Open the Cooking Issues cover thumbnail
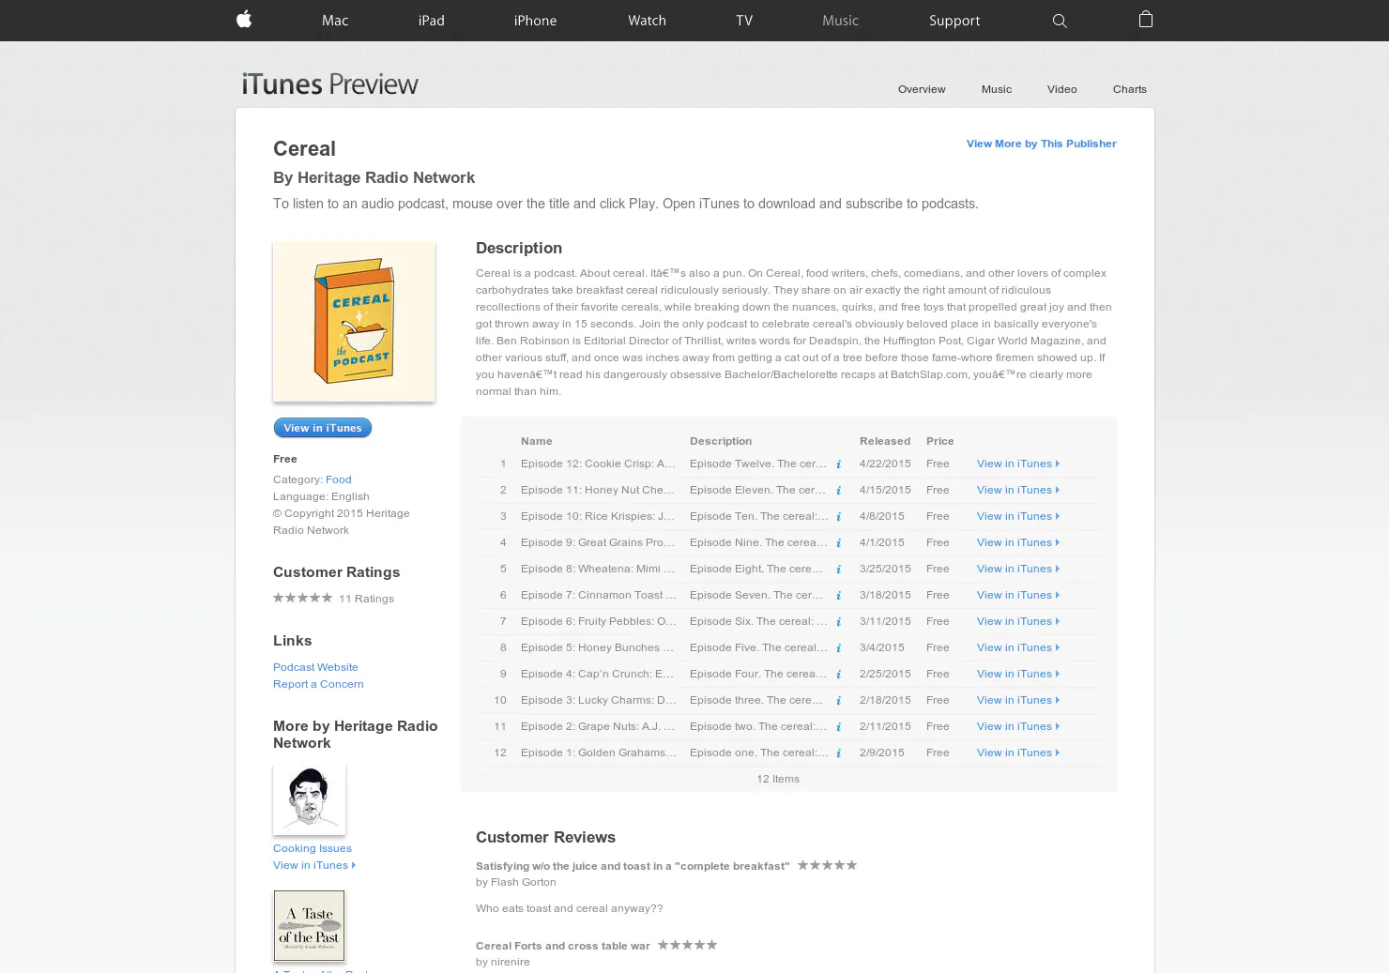This screenshot has width=1389, height=973. pyautogui.click(x=309, y=799)
